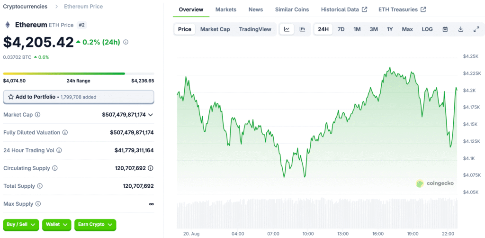Click the Max Supply infinity symbol
The width and height of the screenshot is (485, 238).
click(151, 204)
